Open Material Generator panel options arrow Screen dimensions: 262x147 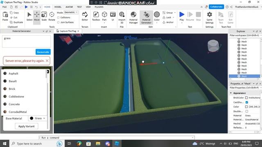[43, 31]
